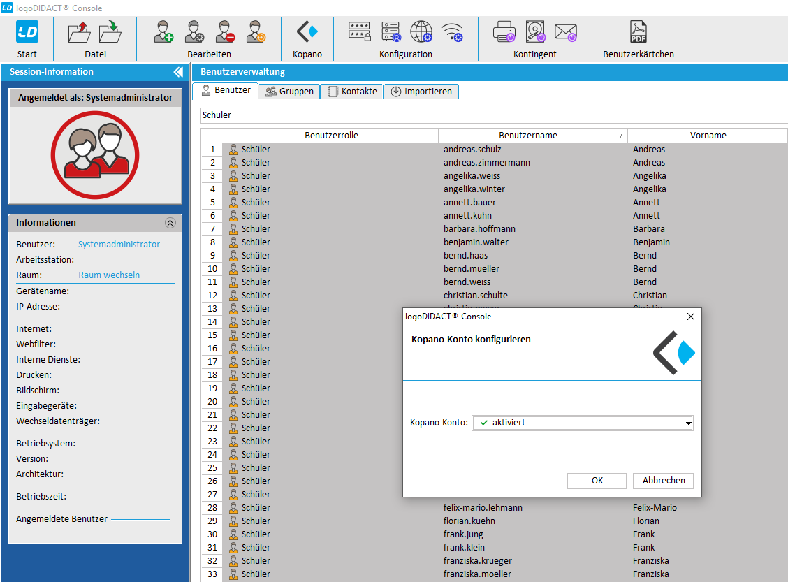The image size is (788, 582).
Task: Select user angelika.weiss
Action: (472, 176)
